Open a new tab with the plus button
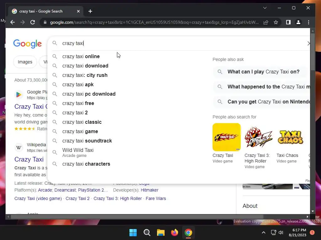Screen dimensions: 321x240 (90, 11)
